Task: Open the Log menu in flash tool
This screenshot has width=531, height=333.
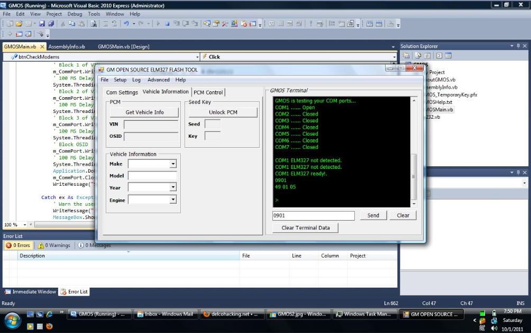Action: [x=136, y=80]
